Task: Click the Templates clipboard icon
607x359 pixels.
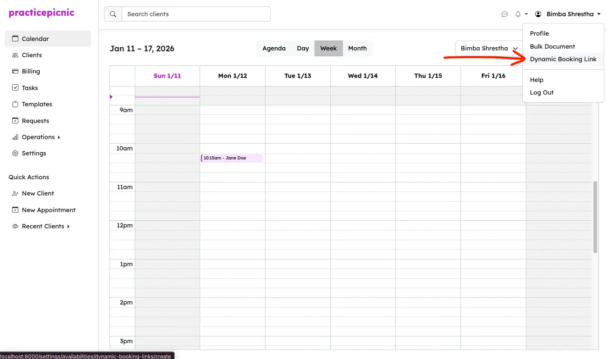Action: tap(15, 105)
